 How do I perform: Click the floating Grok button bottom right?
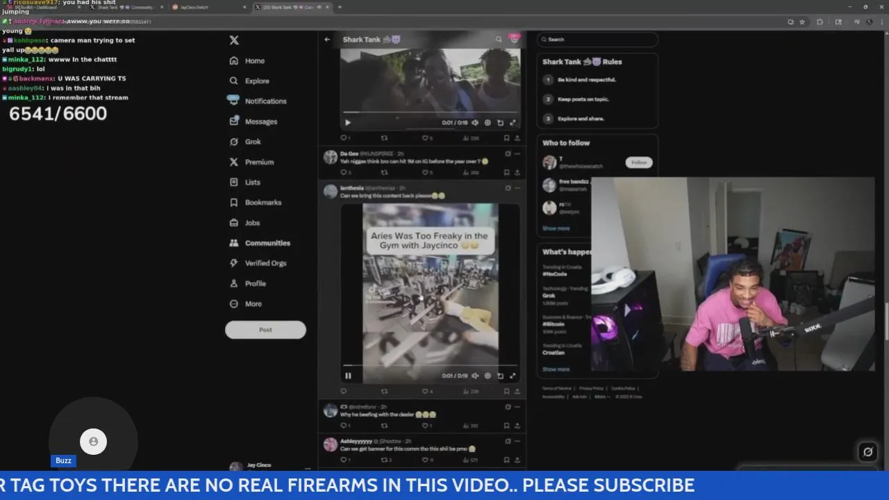[x=867, y=452]
